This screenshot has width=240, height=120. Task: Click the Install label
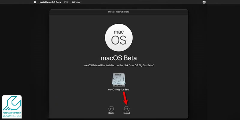point(127,113)
